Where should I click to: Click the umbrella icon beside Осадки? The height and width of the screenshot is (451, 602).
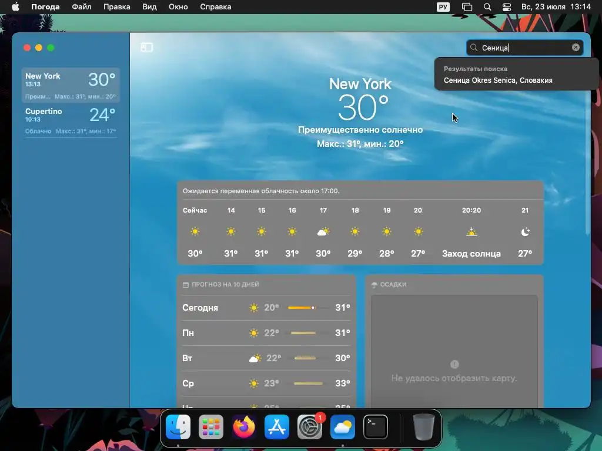click(374, 285)
